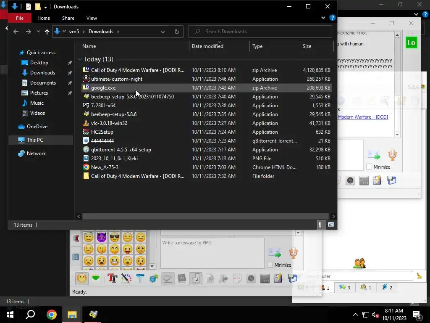Click the Write a message to VM1 box
This screenshot has width=430, height=323.
[x=212, y=253]
